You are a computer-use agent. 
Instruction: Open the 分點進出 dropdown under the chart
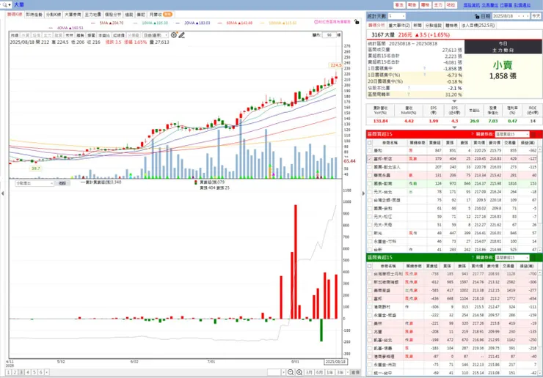[x=34, y=183]
